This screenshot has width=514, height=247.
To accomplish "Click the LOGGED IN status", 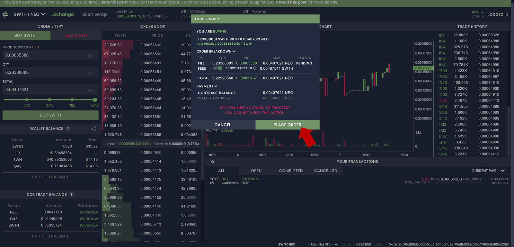I will pyautogui.click(x=498, y=14).
